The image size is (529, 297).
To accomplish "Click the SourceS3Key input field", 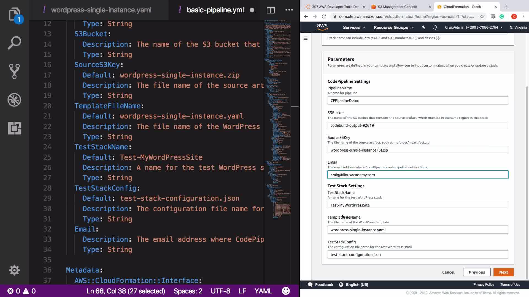I will click(418, 150).
